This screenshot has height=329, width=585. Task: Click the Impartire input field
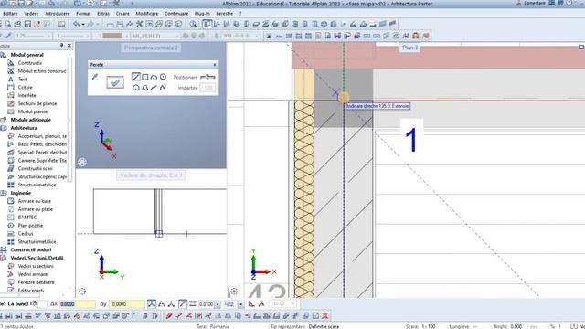207,88
